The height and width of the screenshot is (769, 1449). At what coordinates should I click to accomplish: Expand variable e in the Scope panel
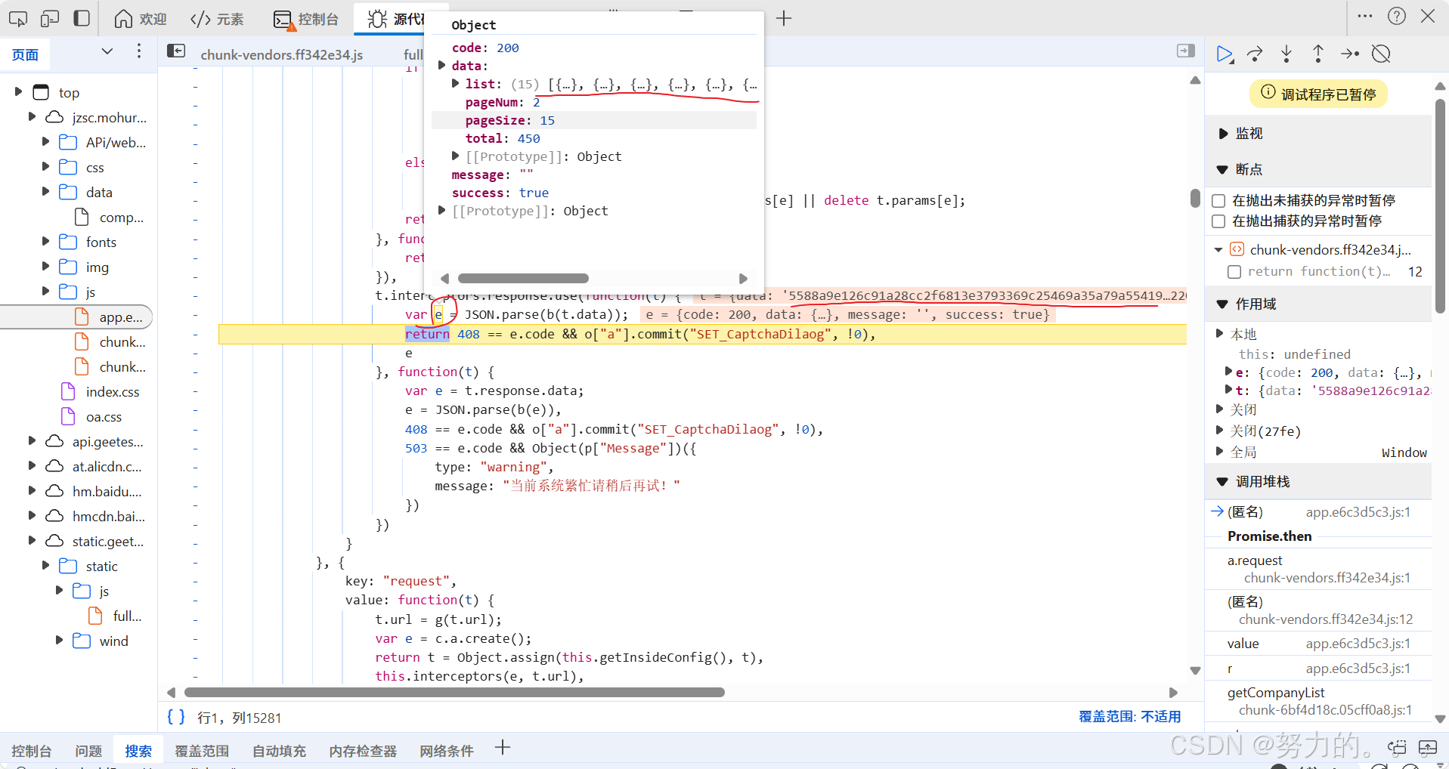tap(1229, 372)
